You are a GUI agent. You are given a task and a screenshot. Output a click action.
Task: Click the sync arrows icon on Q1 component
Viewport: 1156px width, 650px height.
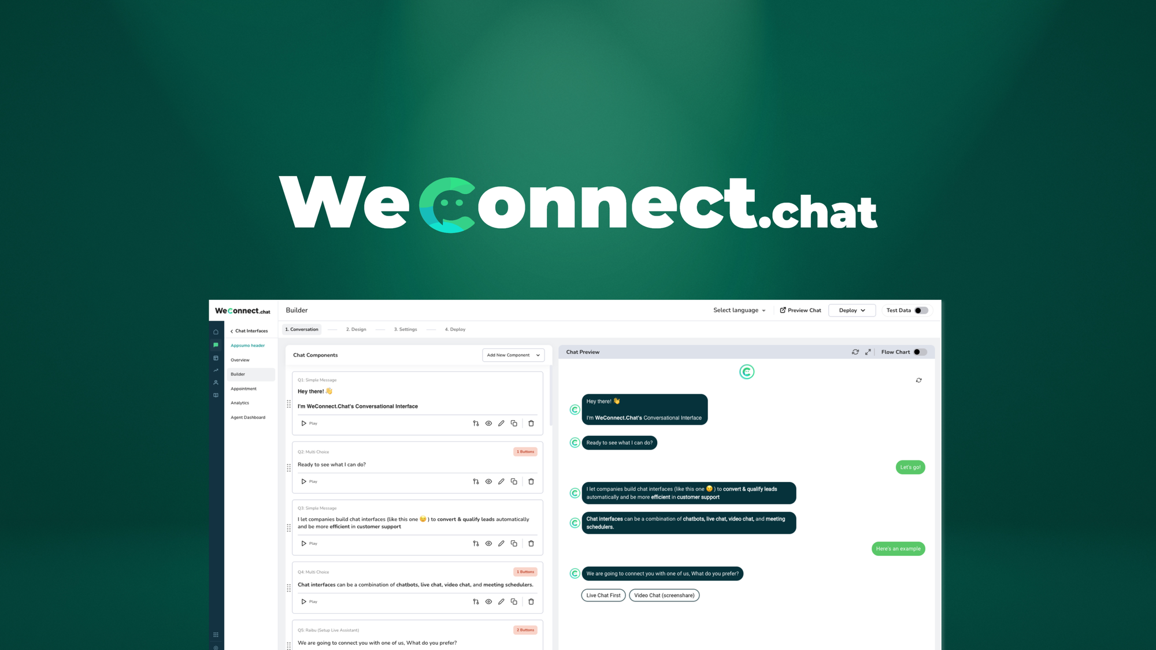475,423
